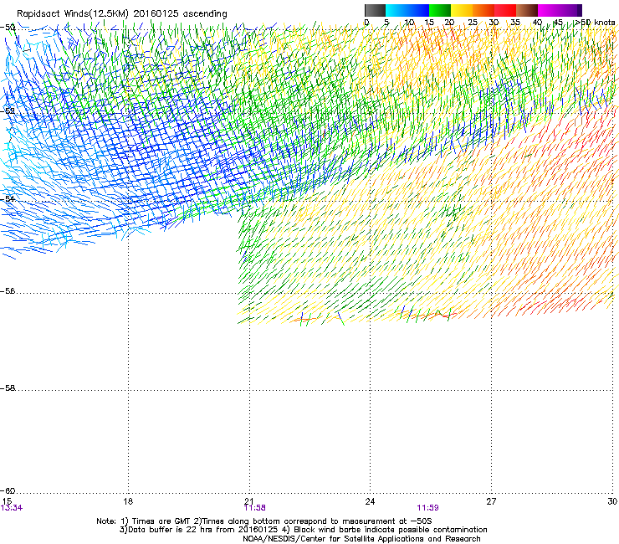
Task: Click the magenta 40-45 knots color swatch
Action: [549, 10]
